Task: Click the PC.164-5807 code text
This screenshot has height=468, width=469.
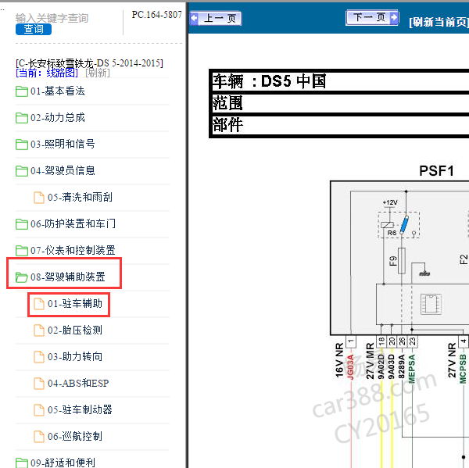Action: point(157,15)
